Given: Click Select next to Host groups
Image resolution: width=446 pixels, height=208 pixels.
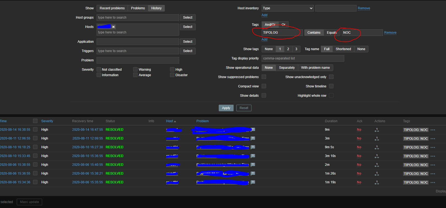Looking at the screenshot, I should coord(188,18).
